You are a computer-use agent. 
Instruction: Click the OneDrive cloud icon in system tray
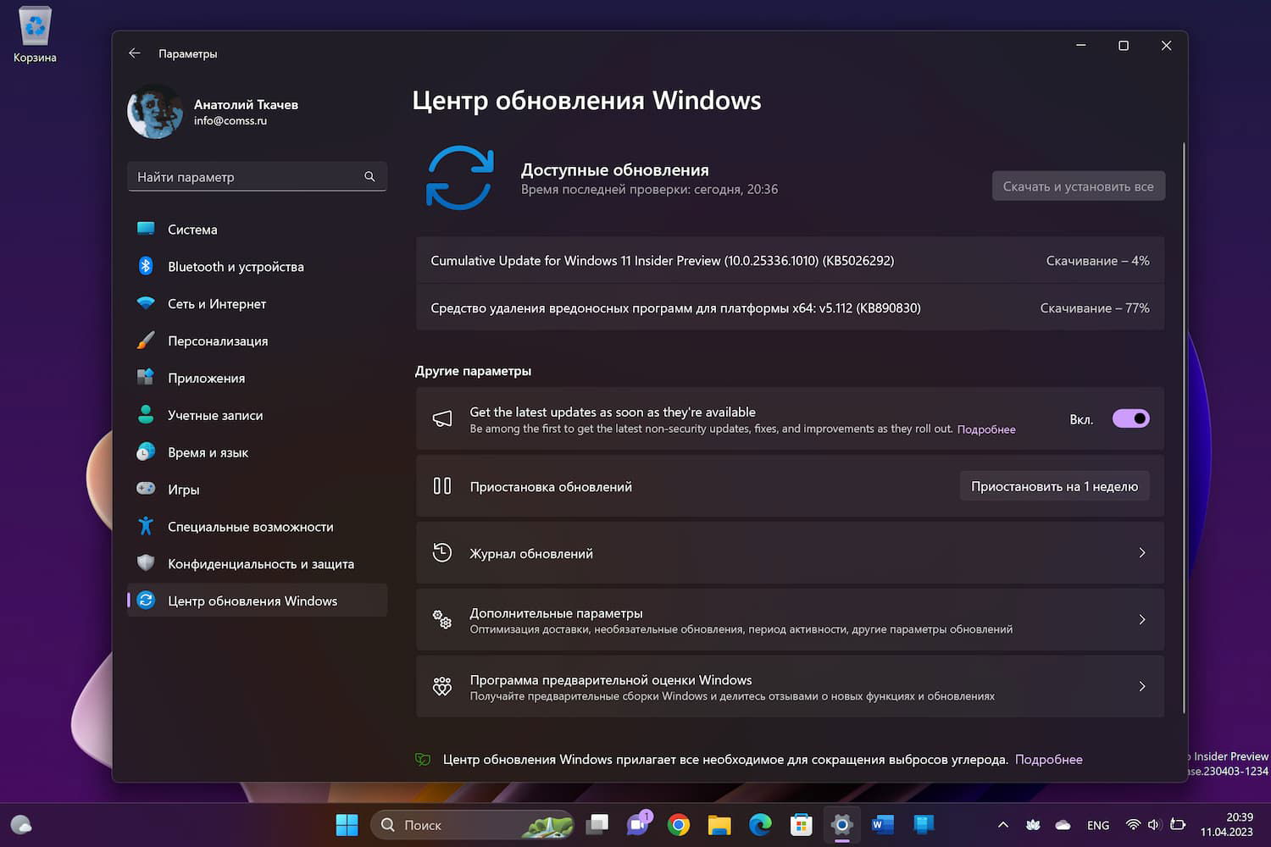click(1063, 825)
